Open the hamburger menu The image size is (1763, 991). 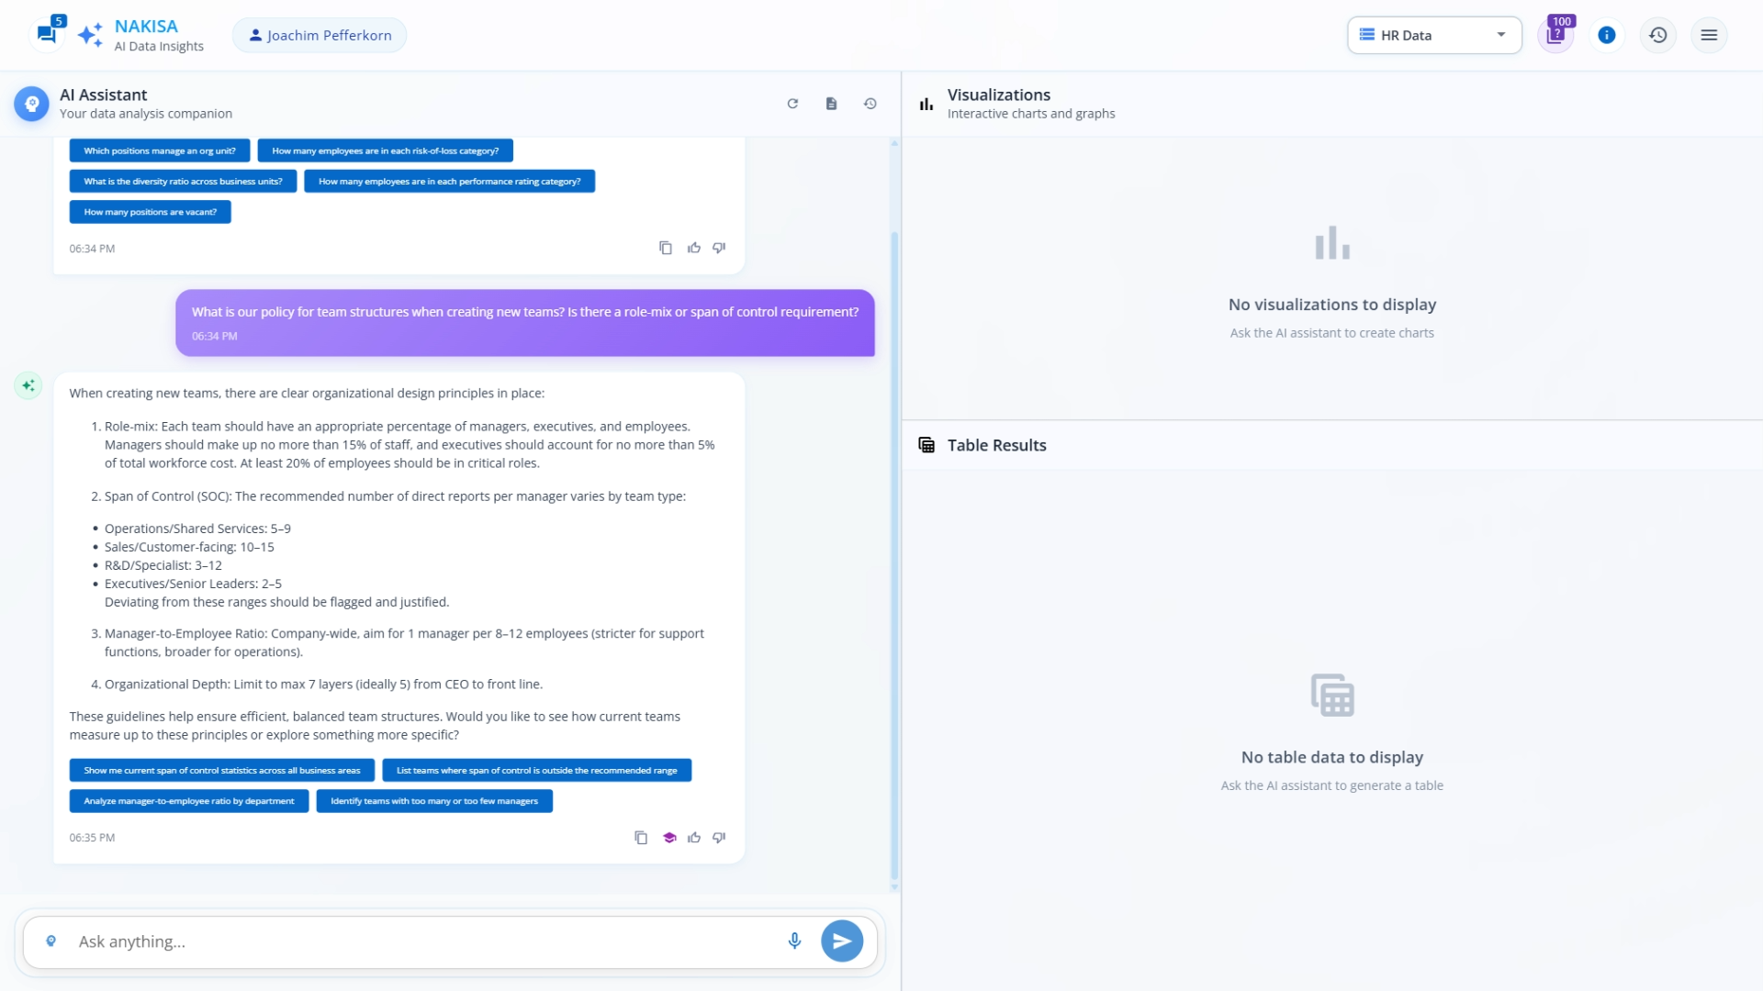pyautogui.click(x=1709, y=35)
